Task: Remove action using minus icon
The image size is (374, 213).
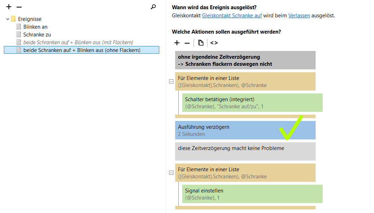Action: [187, 43]
